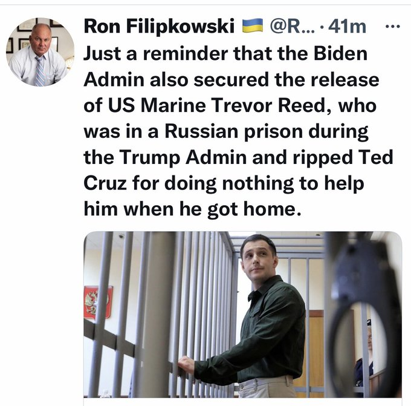Open the tweet's three-dot more options menu
Image resolution: width=411 pixels, height=406 pixels.
[393, 26]
